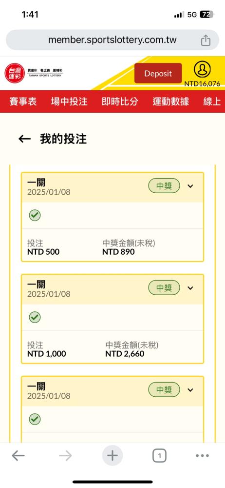
Task: Open the tab switcher showing 1 tab
Action: (159, 456)
